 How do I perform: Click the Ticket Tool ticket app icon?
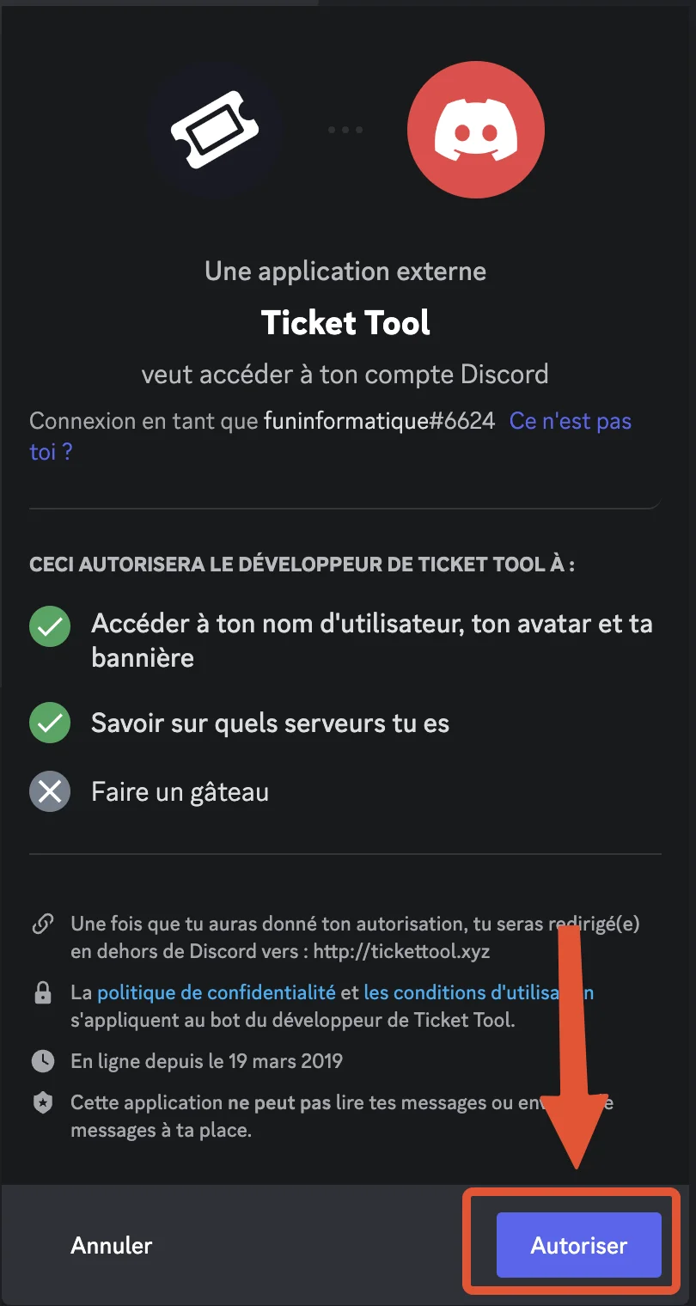214,130
